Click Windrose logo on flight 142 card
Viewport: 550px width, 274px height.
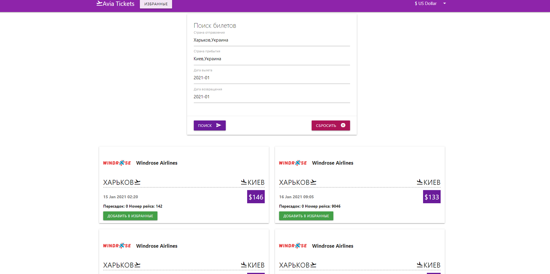[x=117, y=163]
